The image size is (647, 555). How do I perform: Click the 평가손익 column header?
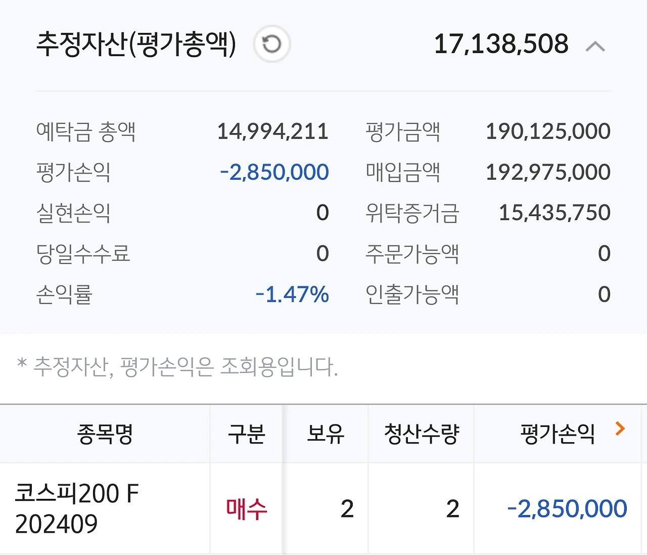[x=558, y=434]
